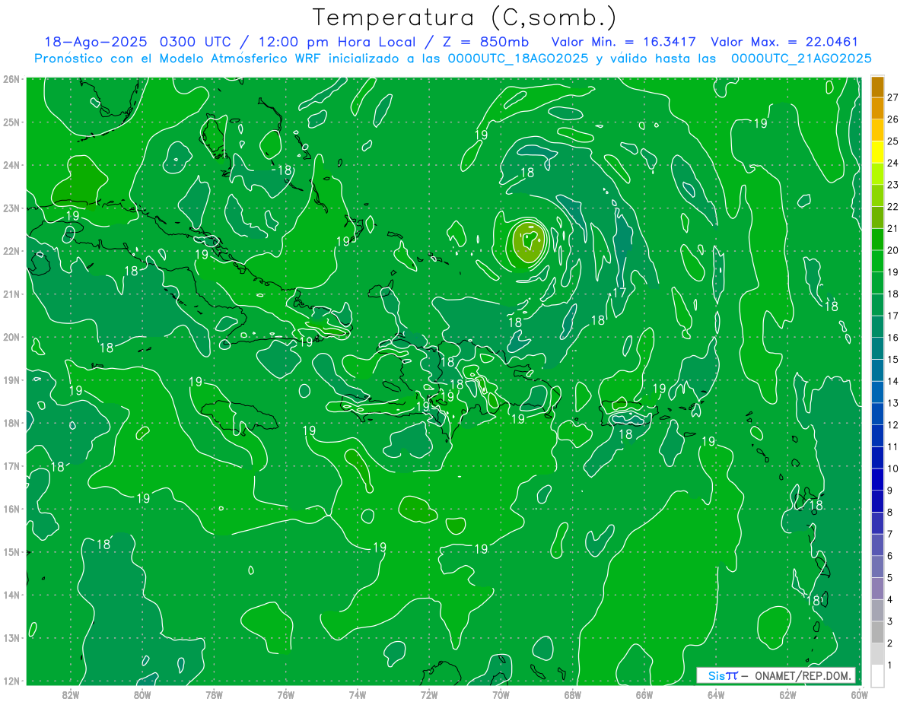This screenshot has width=913, height=705.
Task: Click the '0300 UTC' time text
Action: click(194, 42)
